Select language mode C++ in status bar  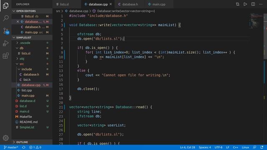tap(235, 147)
